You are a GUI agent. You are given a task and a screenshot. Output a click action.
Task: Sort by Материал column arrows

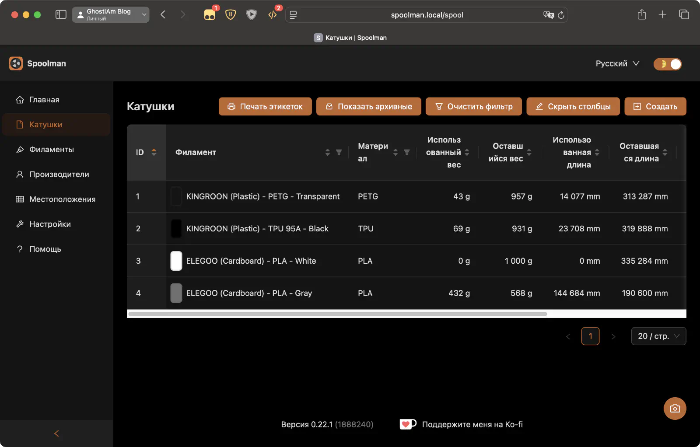pos(395,152)
